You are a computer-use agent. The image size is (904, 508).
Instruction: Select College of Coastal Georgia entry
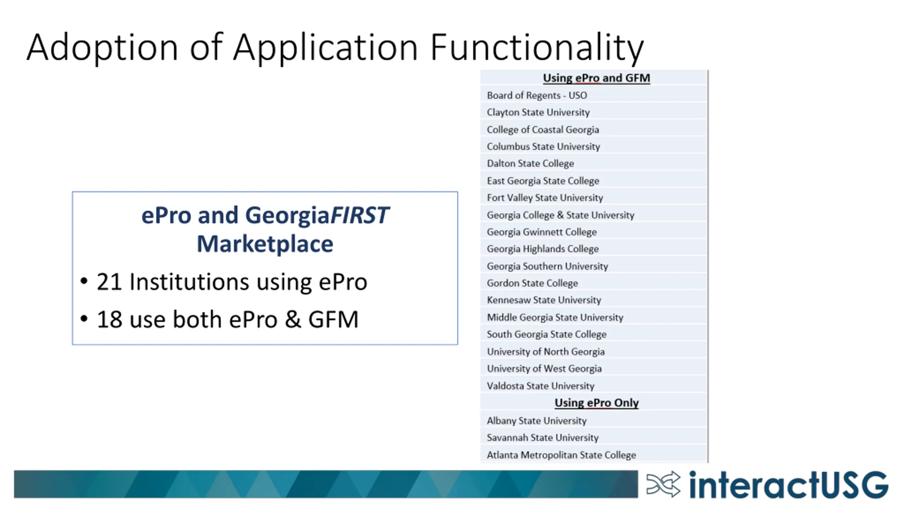pos(543,129)
